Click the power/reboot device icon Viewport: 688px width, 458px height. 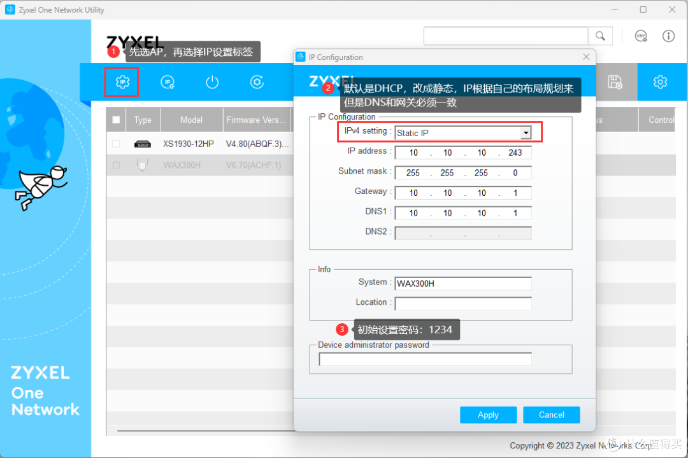[x=211, y=81]
